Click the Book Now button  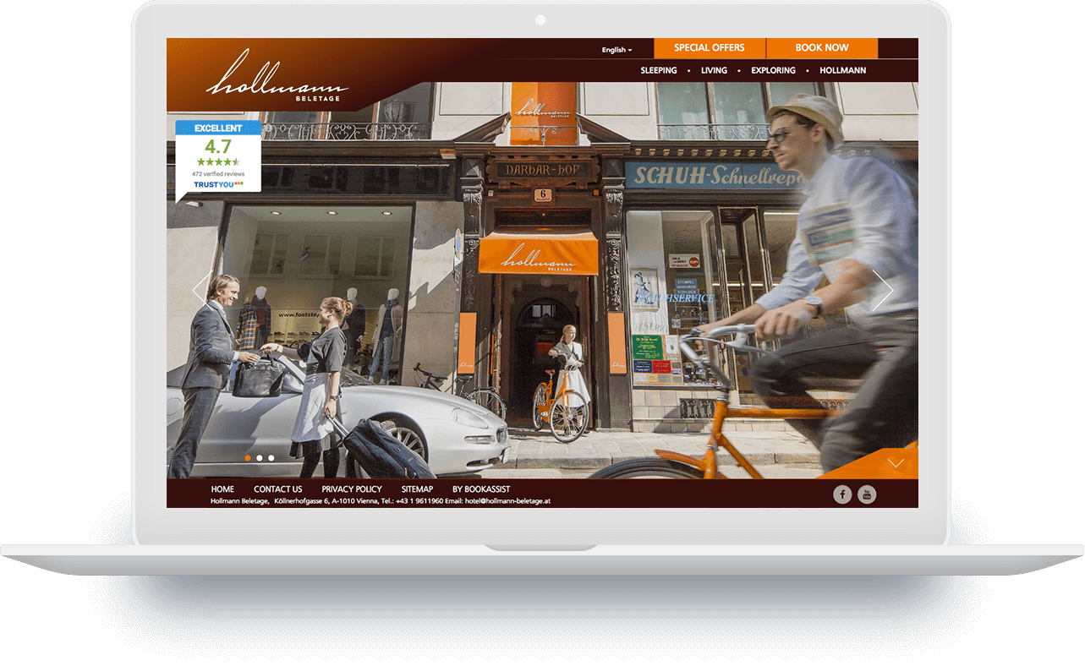point(822,48)
